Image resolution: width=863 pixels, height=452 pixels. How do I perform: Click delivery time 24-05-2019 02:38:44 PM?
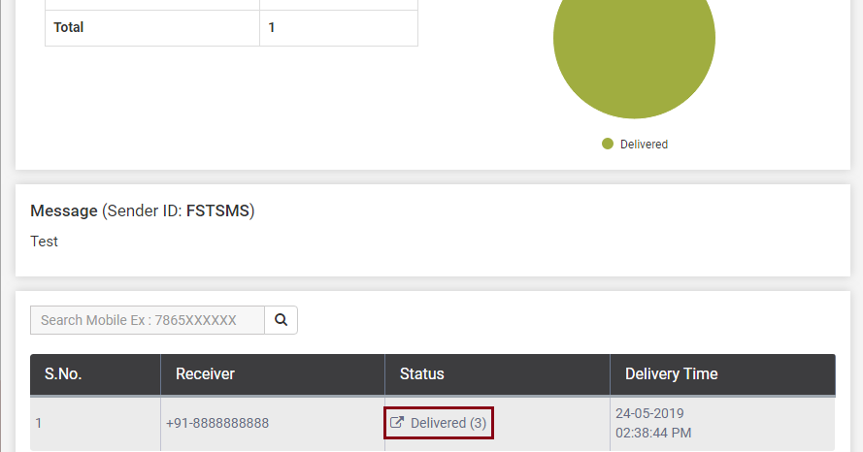[653, 423]
